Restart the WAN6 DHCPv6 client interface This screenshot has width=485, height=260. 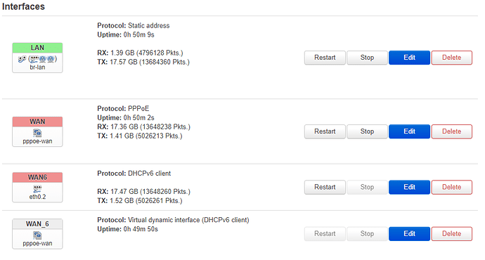point(325,187)
